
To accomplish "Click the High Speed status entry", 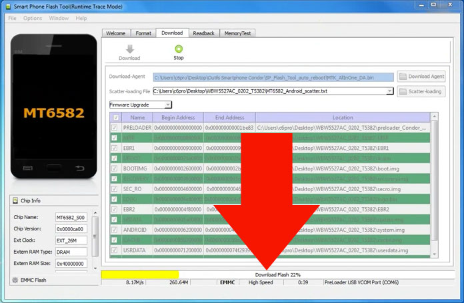I will (261, 282).
